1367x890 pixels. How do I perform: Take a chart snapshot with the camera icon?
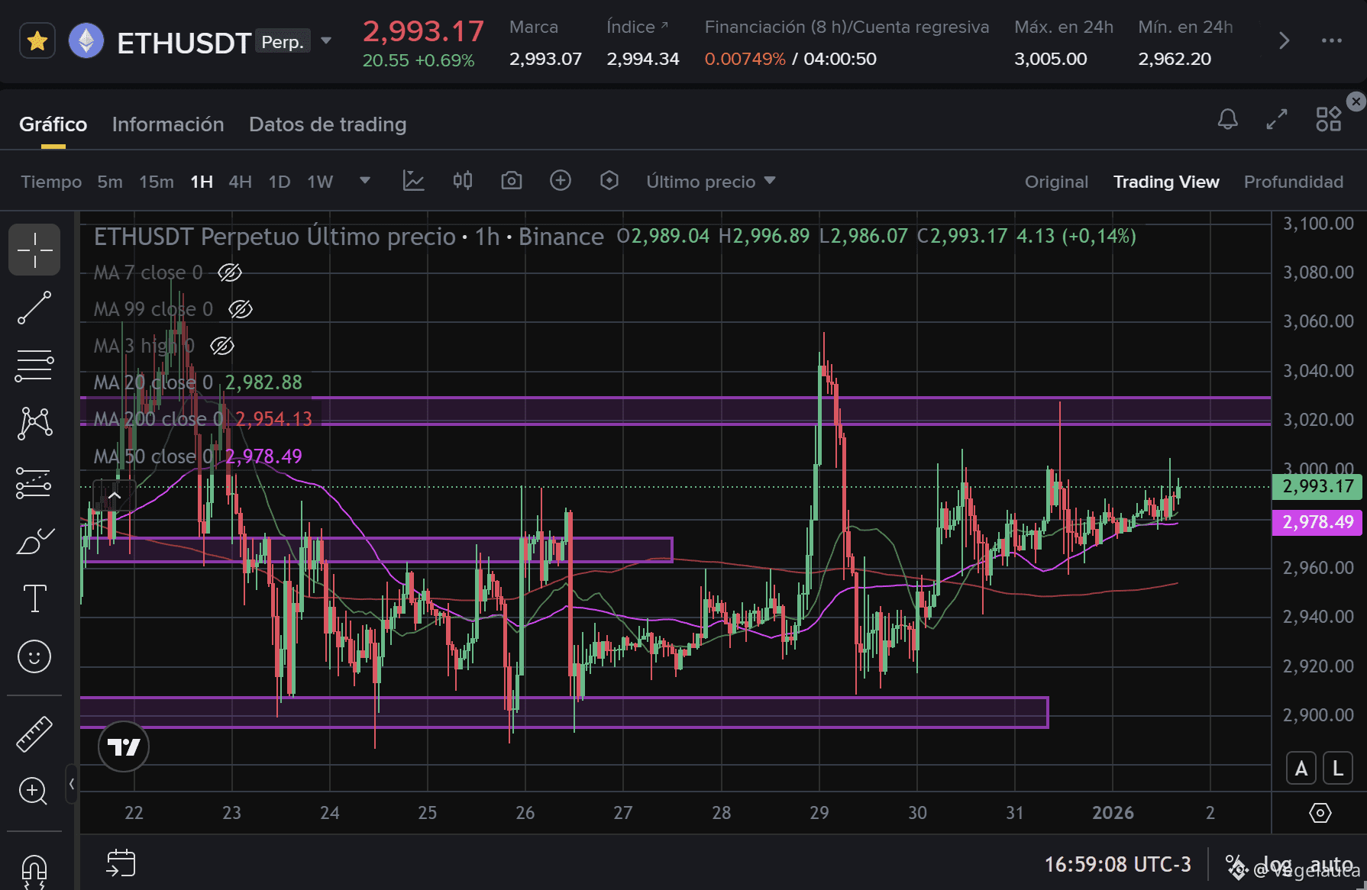click(x=512, y=181)
